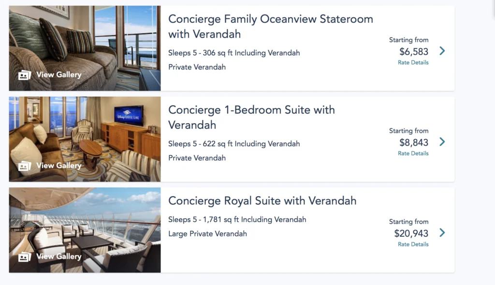Click the $6,583 starting price
This screenshot has height=285, width=495.
(414, 52)
